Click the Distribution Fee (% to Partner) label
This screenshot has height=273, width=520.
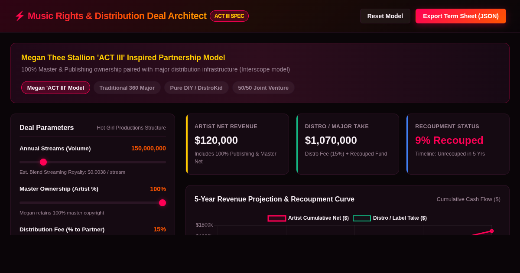(62, 229)
